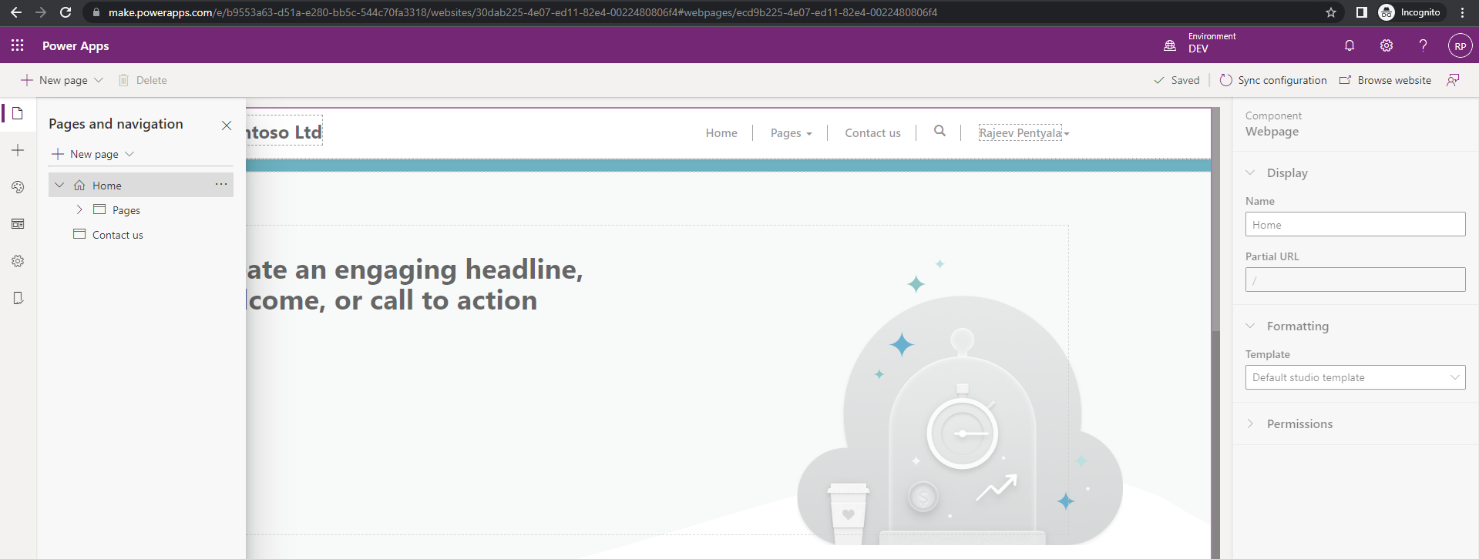Click the help question mark icon
The width and height of the screenshot is (1479, 559).
1423,45
